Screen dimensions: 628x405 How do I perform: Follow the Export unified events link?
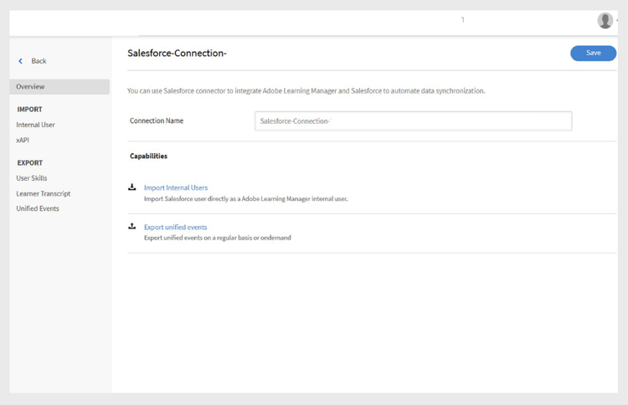[x=176, y=227]
